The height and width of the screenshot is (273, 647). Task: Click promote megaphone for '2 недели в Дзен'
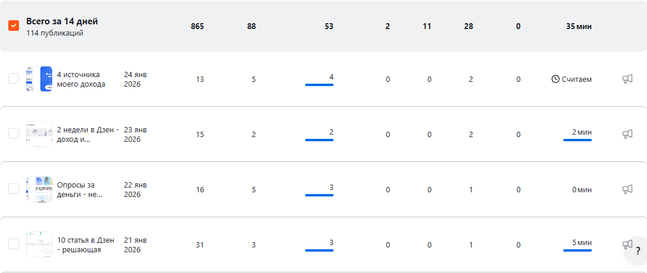[627, 134]
